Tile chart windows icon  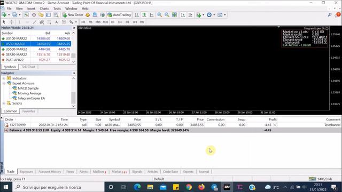tap(174, 15)
